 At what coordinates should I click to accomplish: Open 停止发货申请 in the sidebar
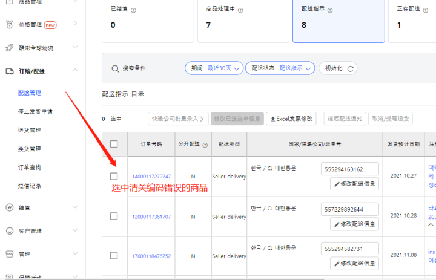point(35,112)
